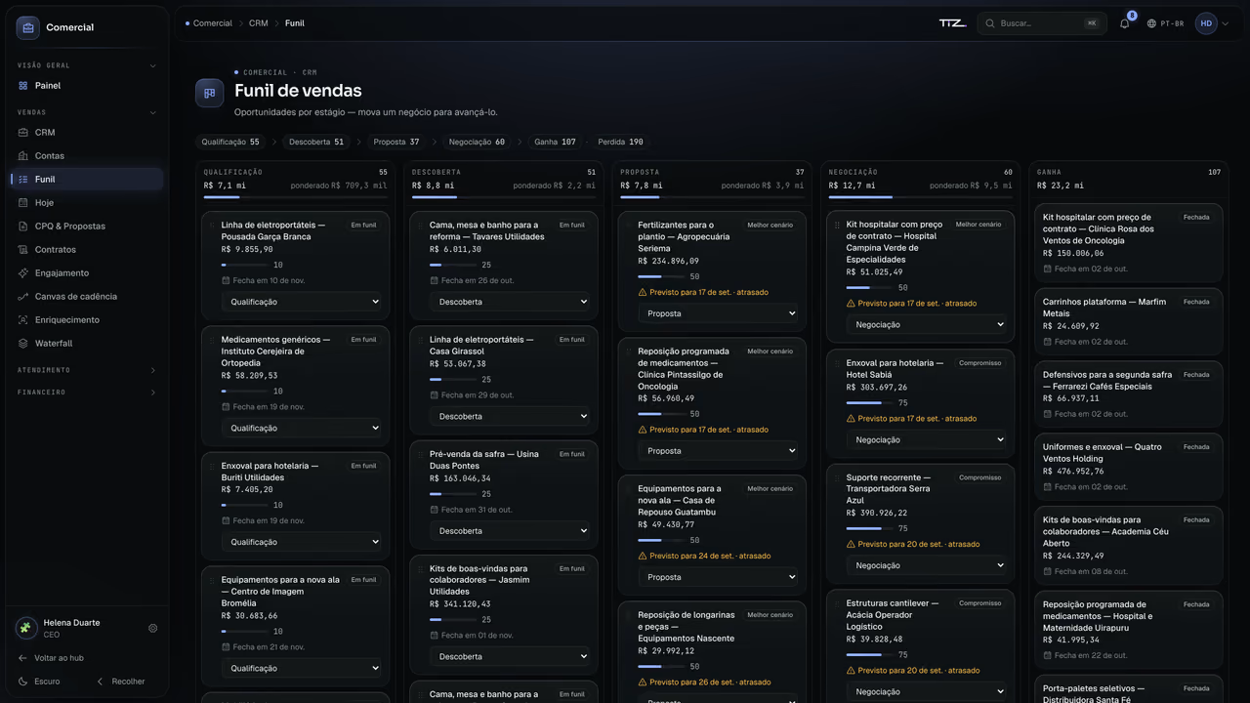The image size is (1250, 703).
Task: Select the Negociação 60 stage chip
Action: tap(477, 142)
